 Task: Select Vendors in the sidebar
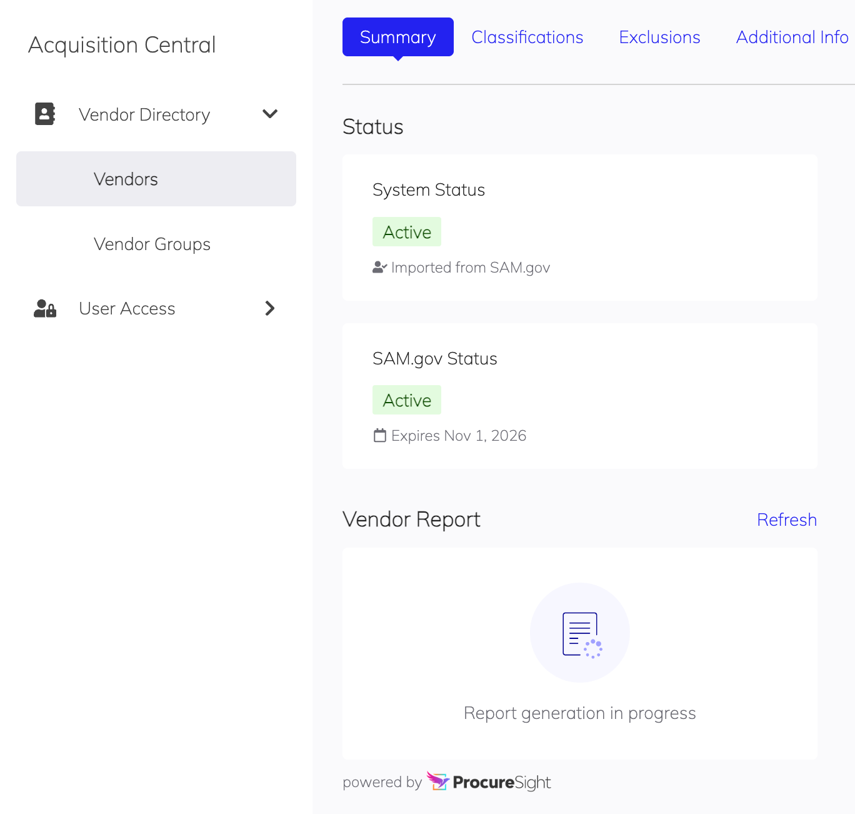(x=156, y=179)
